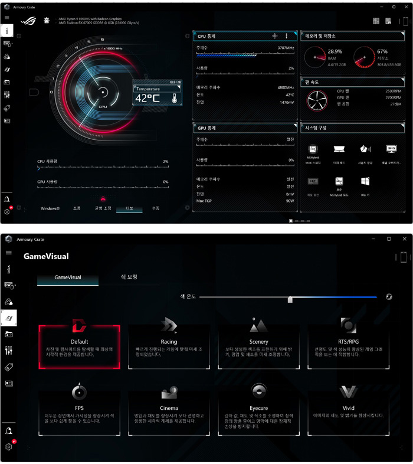Screen dimensions: 413x464
Task: Go to Home info icon in GameVisual window
Action: point(9,269)
